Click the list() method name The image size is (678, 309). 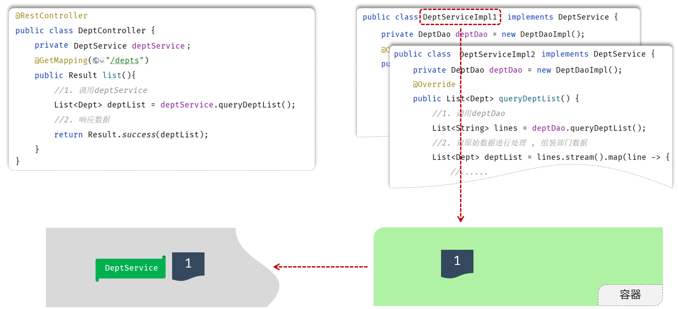click(x=112, y=75)
